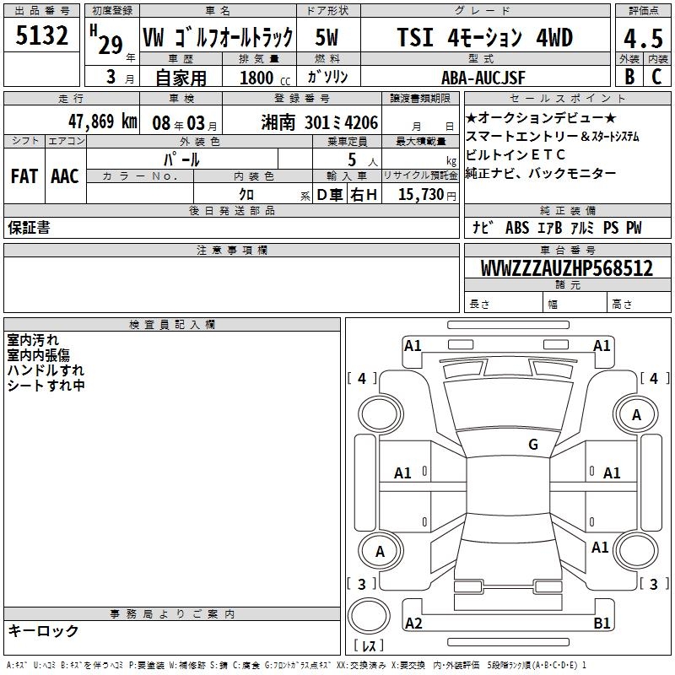Select the interior color クロ
The image size is (675, 675).
[246, 195]
